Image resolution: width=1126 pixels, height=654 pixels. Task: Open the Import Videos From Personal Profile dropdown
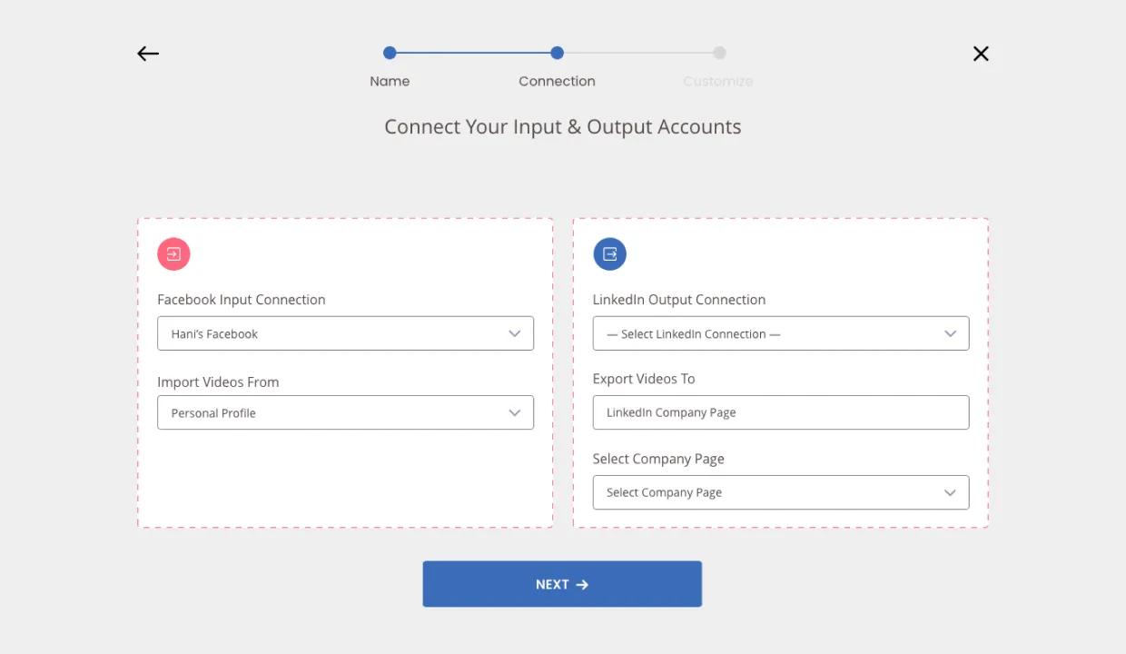coord(345,412)
